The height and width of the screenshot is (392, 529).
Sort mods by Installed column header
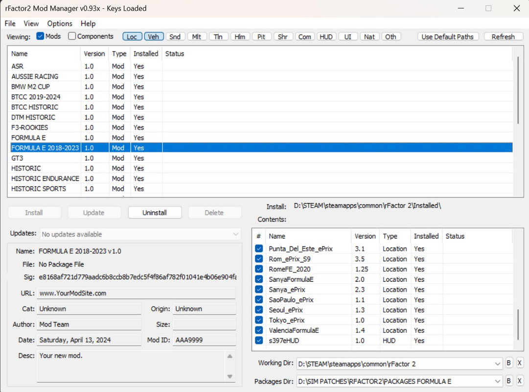click(146, 54)
